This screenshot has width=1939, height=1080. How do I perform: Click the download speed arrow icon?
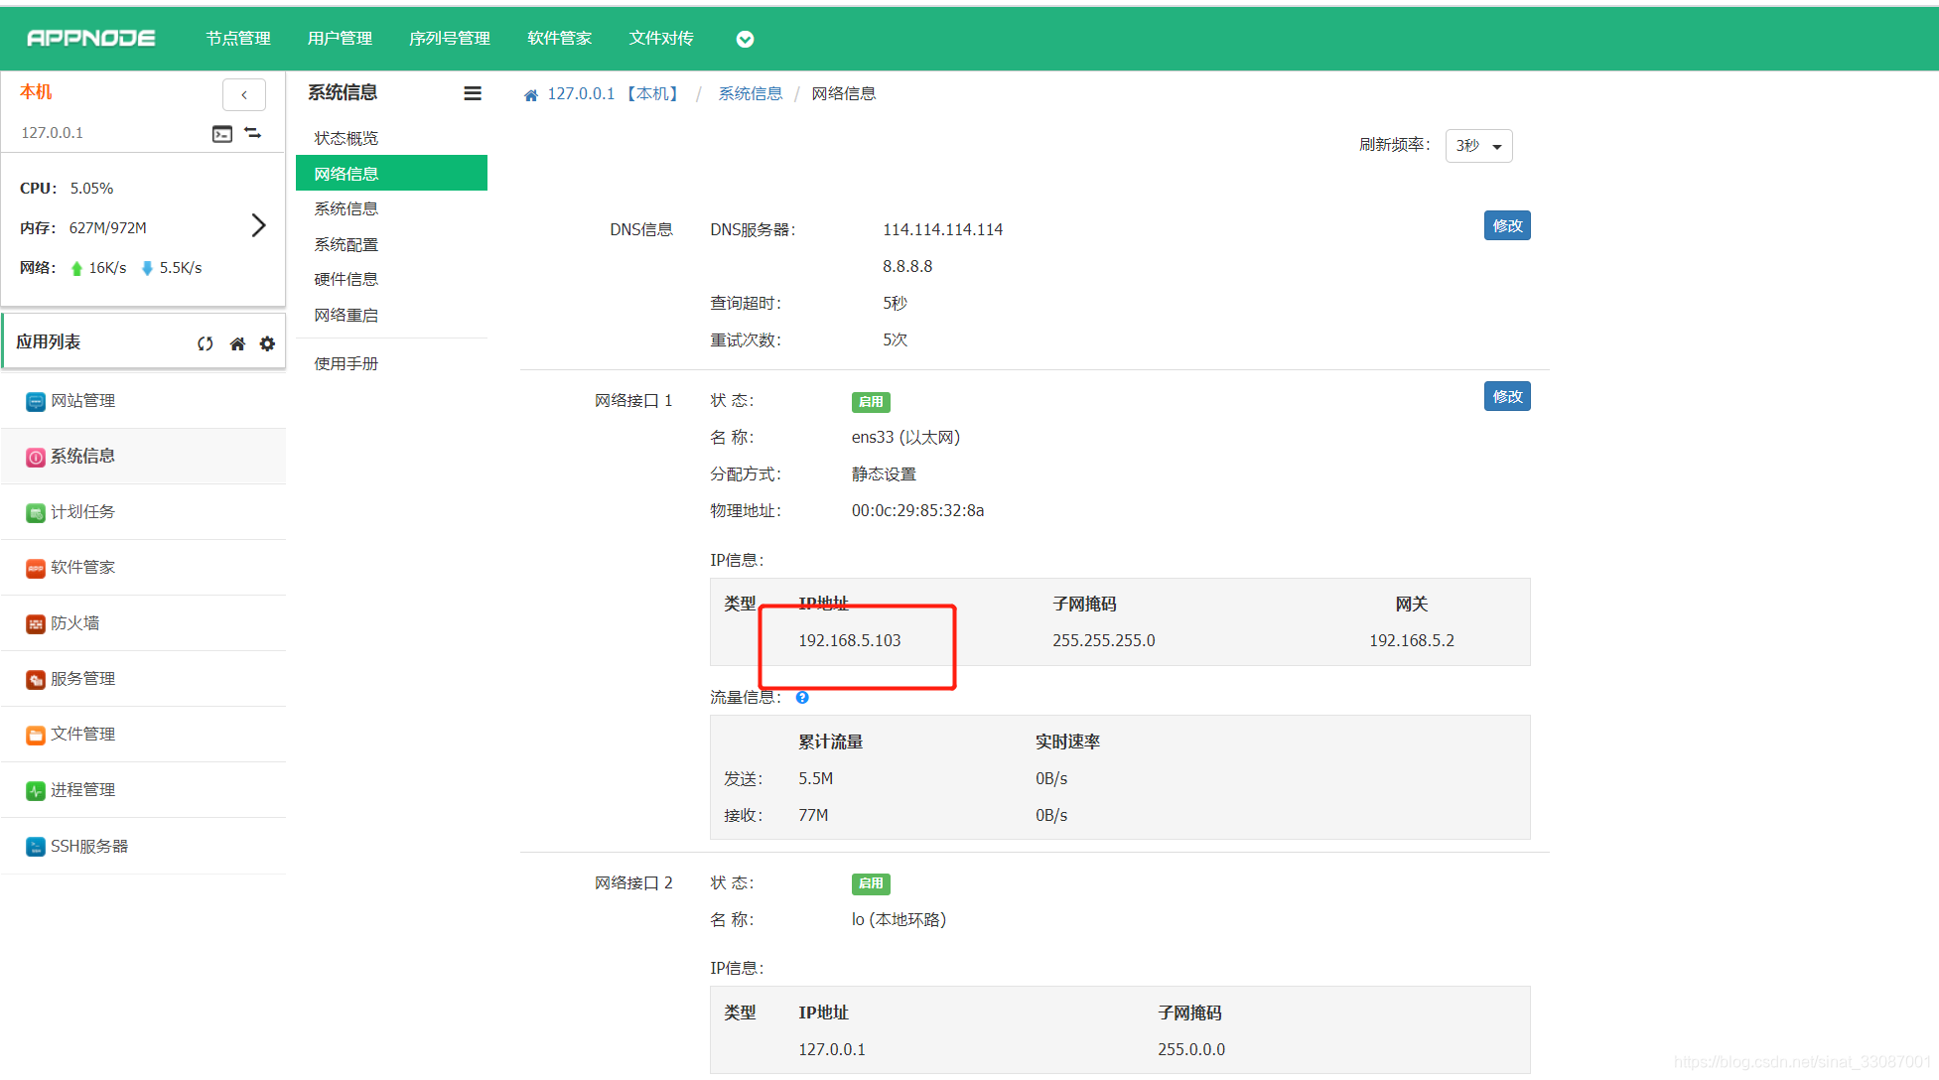click(x=147, y=268)
